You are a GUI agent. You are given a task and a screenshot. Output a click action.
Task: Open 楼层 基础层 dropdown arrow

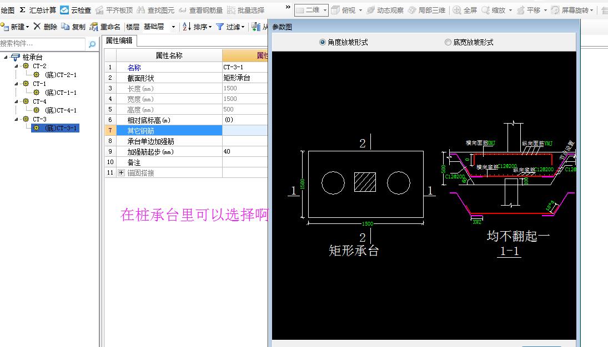pos(173,27)
